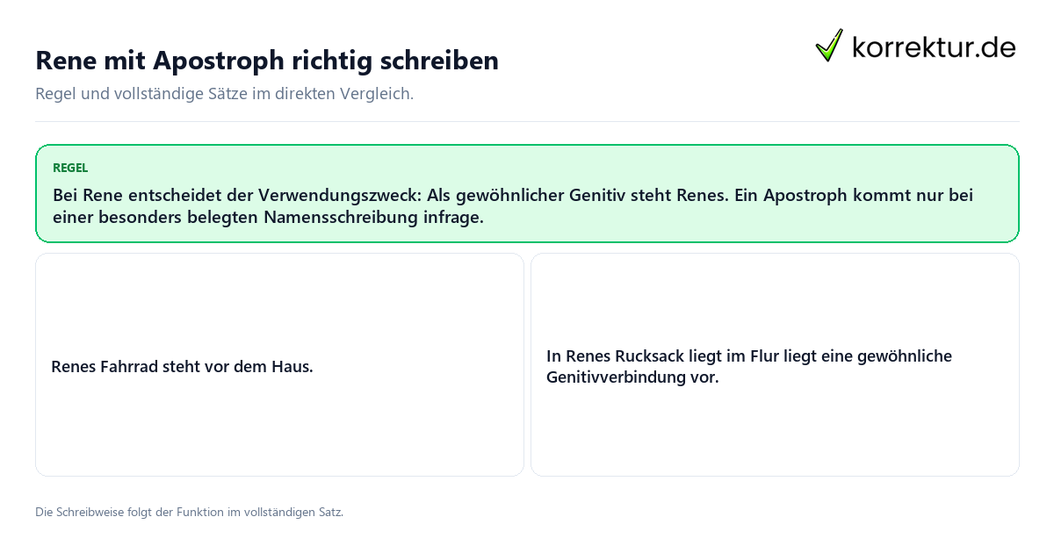
Task: Select subtitle 'Regel und vollständige Sätze im direkten Vergleich.'
Action: coord(224,93)
